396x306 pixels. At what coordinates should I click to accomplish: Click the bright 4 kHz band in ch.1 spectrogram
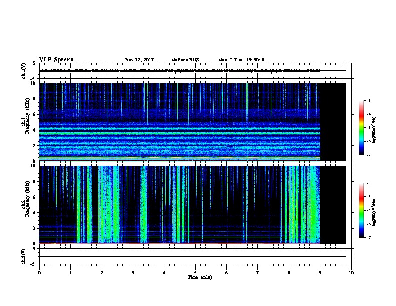coord(180,129)
